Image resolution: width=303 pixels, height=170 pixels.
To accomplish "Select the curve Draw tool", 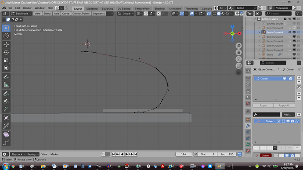I will click(x=6, y=94).
